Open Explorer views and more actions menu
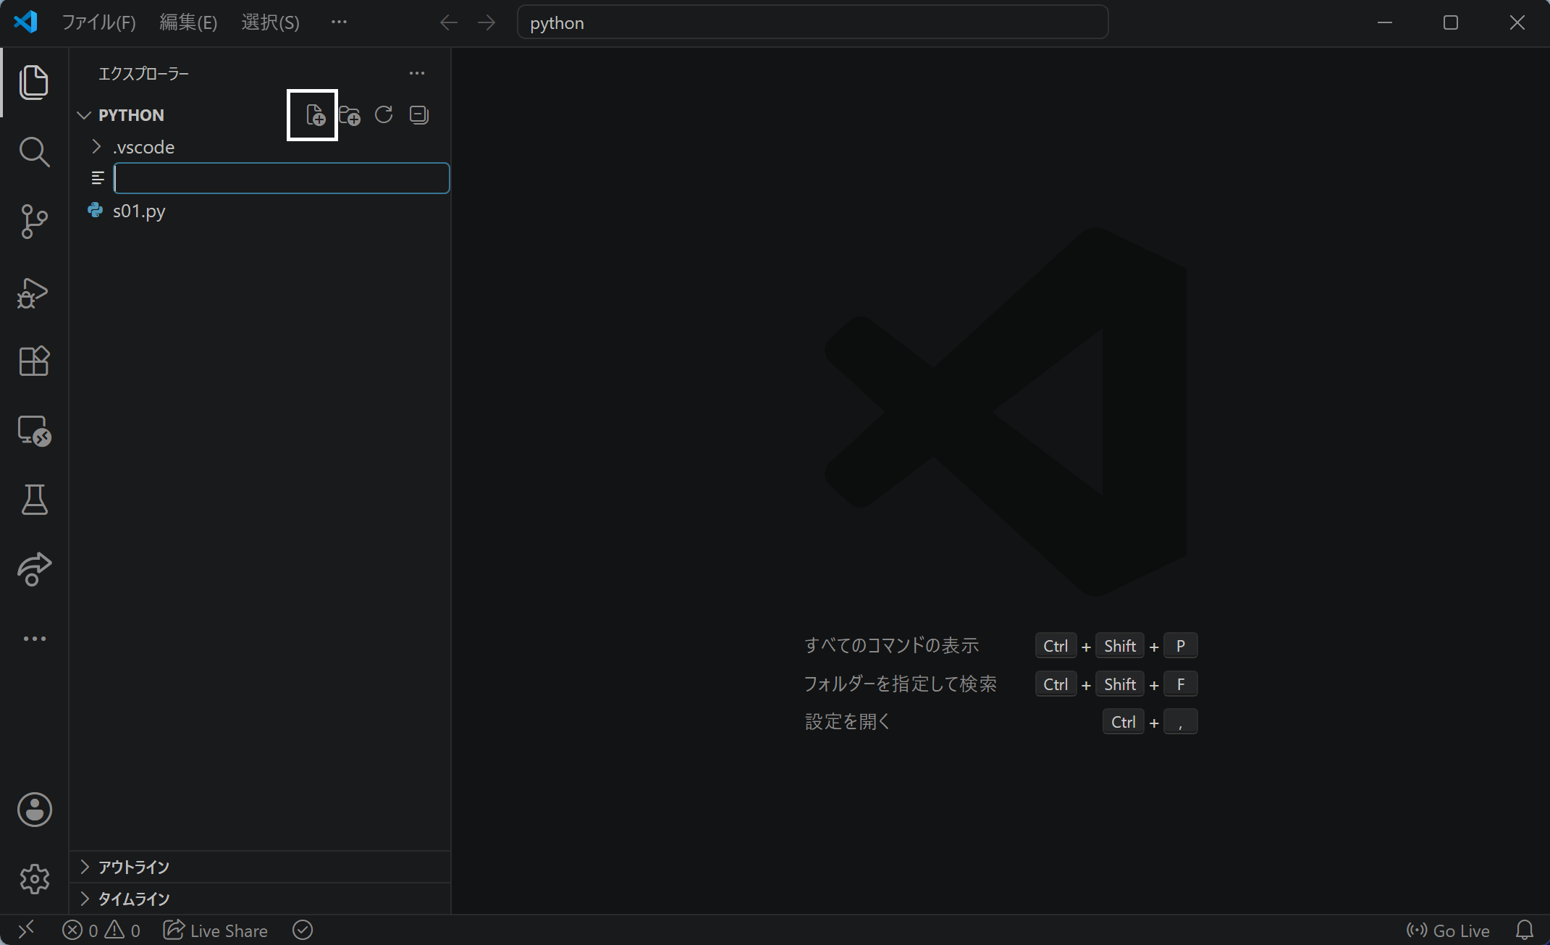The width and height of the screenshot is (1550, 945). coord(417,73)
